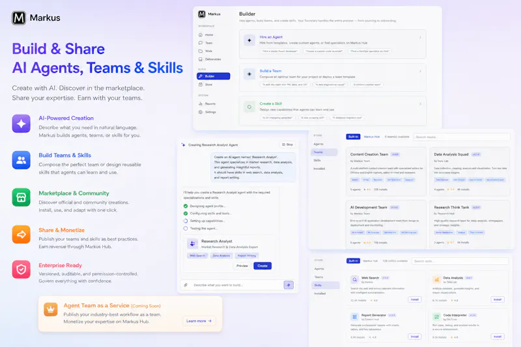This screenshot has width=521, height=347.
Task: Click the Markus logo in the Builder window sidebar
Action: 202,14
